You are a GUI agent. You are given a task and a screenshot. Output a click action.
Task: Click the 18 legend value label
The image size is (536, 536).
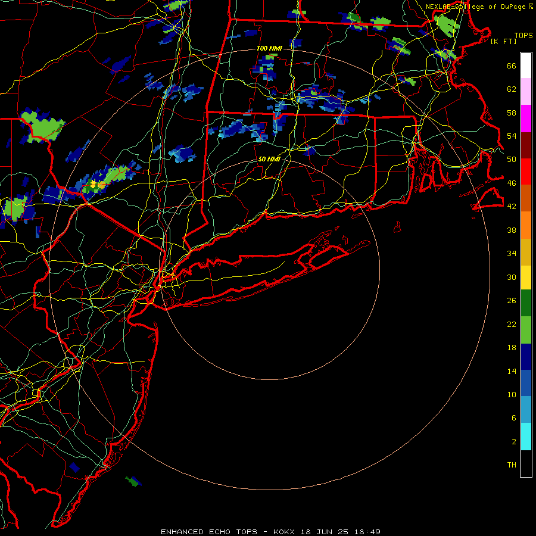(512, 348)
